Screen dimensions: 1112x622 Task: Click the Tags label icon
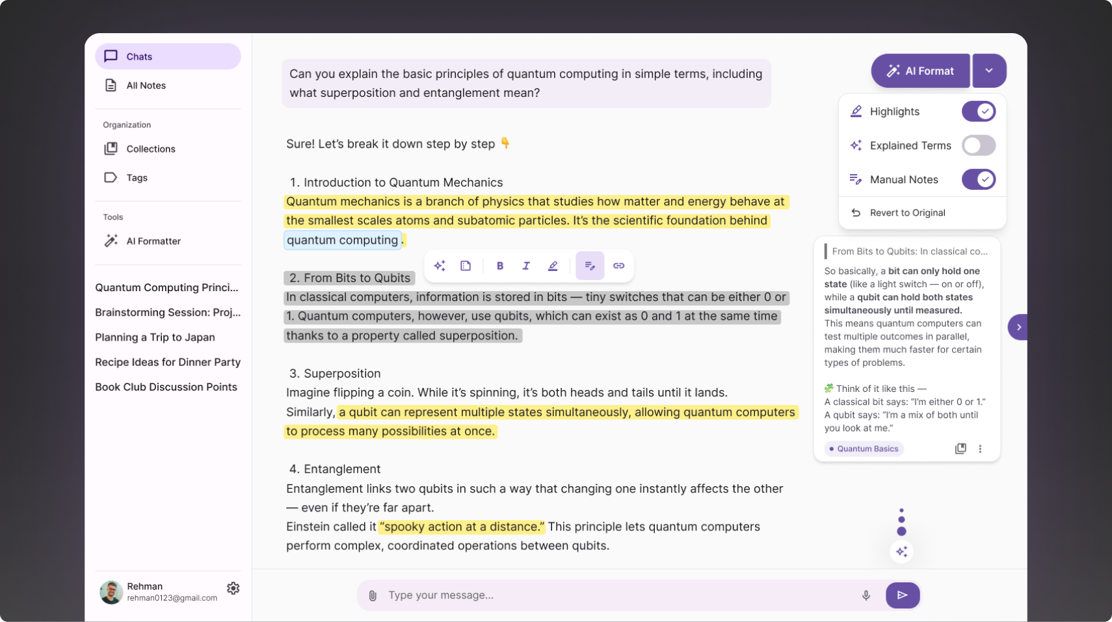[111, 177]
